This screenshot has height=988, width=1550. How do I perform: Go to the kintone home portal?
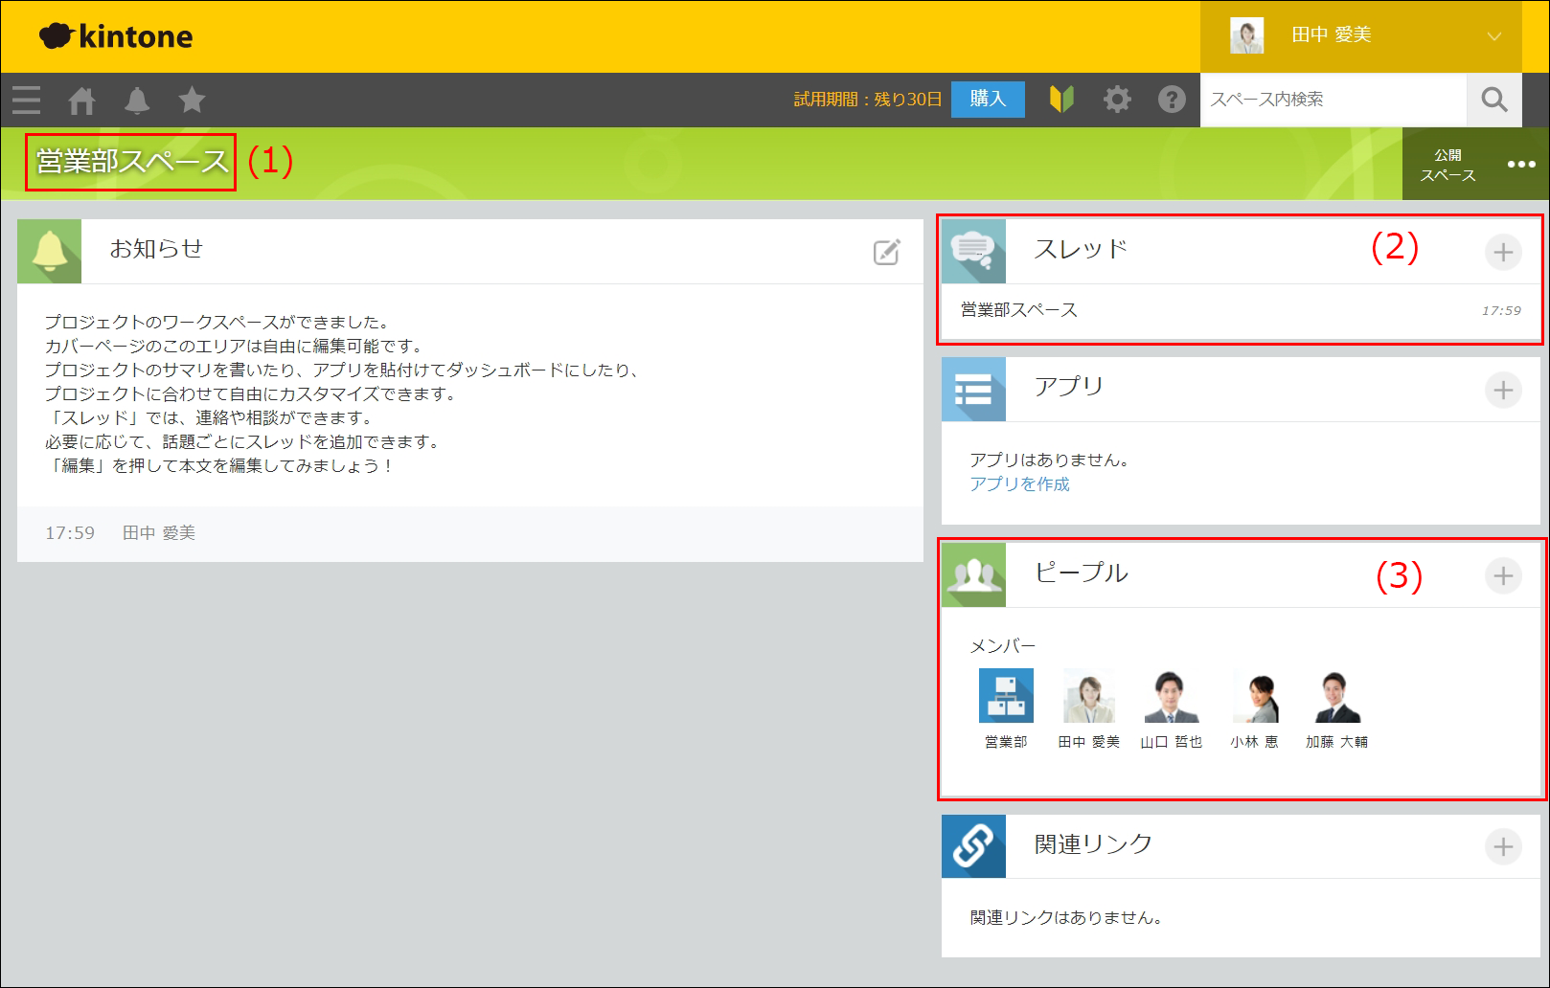82,100
